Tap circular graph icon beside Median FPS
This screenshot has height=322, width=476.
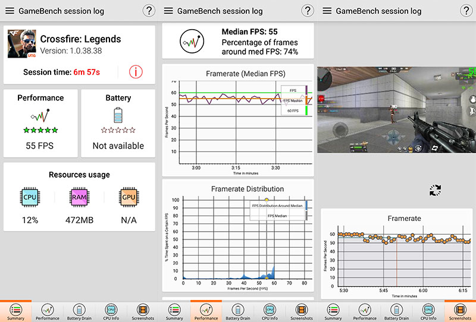192,41
